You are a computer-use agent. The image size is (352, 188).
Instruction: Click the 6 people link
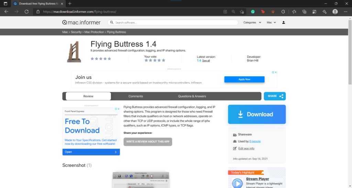[255, 141]
